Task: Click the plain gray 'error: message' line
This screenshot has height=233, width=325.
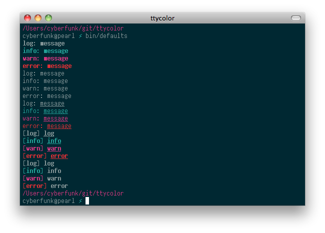Action: (x=47, y=96)
